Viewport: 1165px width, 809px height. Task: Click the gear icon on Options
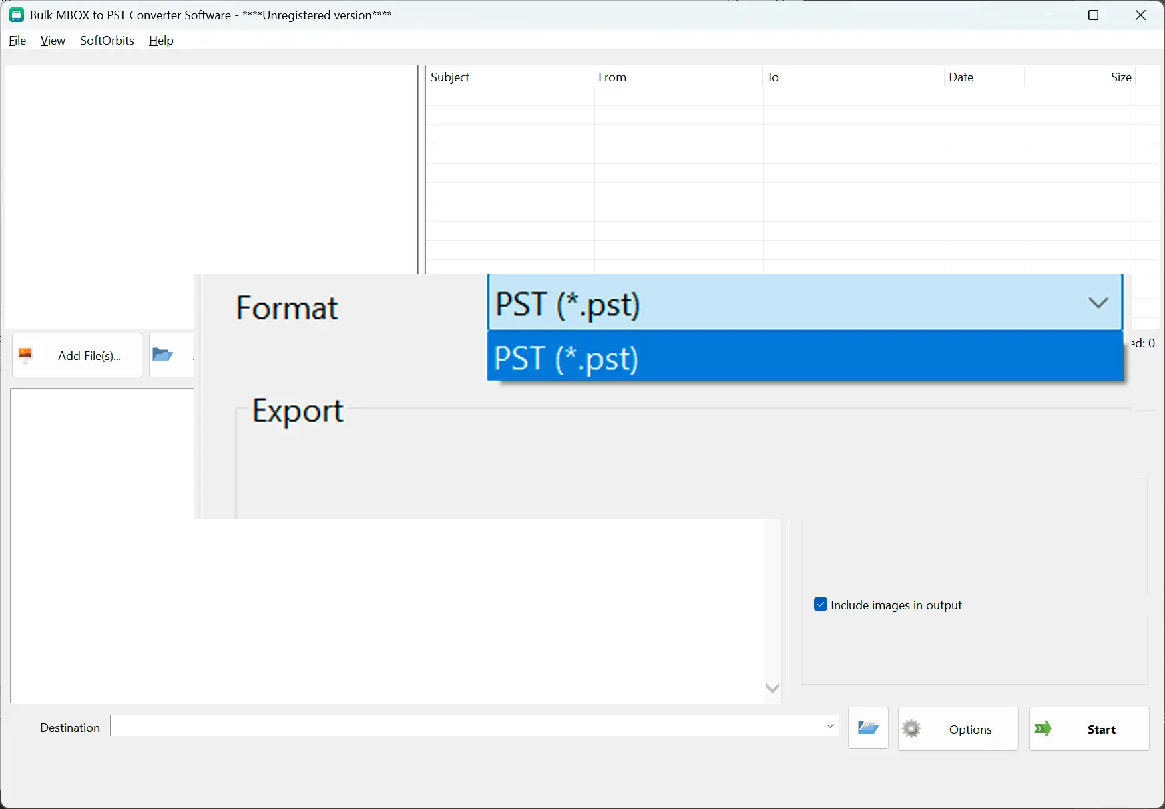(911, 729)
